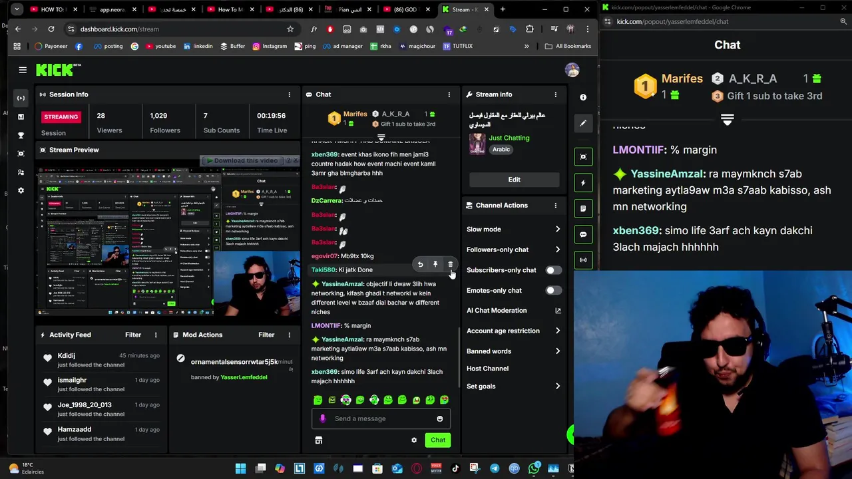Click Filter in Mod Actions panel
The image size is (852, 479).
(x=266, y=335)
